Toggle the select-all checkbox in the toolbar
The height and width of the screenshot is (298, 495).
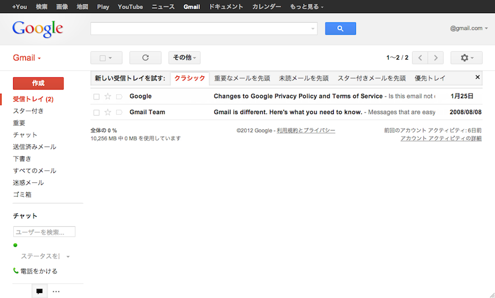point(102,58)
